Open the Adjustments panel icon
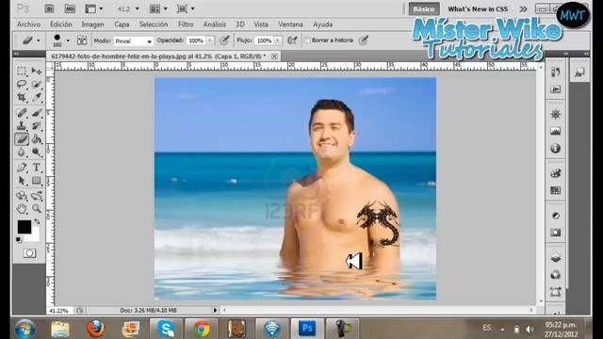 coord(555,216)
